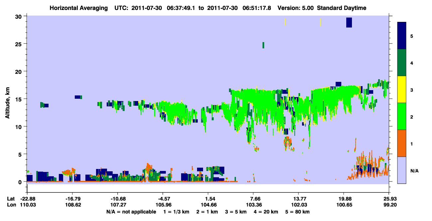Click the isolated blue block near 15 km at left
This screenshot has width=432, height=221.
pyautogui.click(x=78, y=97)
